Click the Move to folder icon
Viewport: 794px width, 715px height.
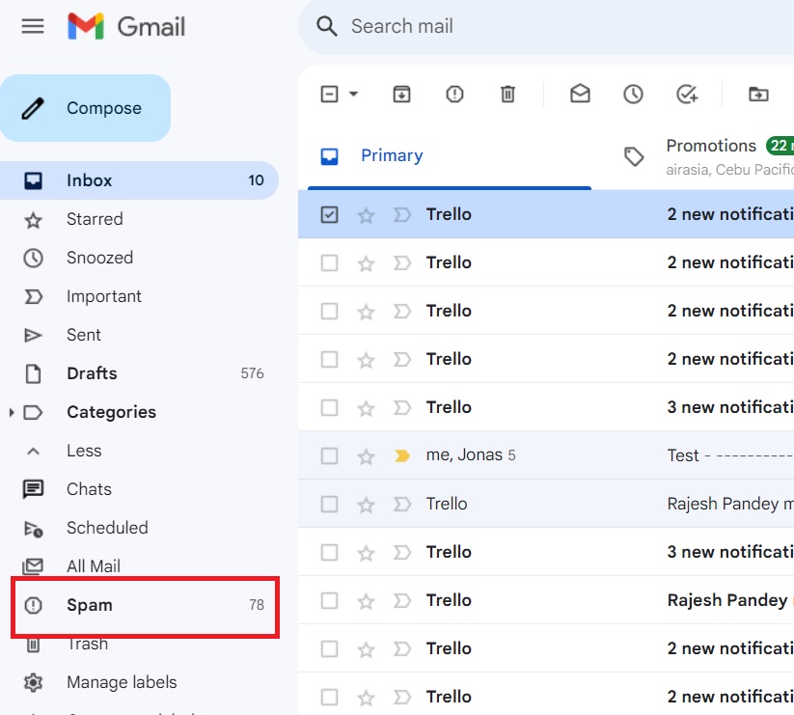pyautogui.click(x=758, y=94)
